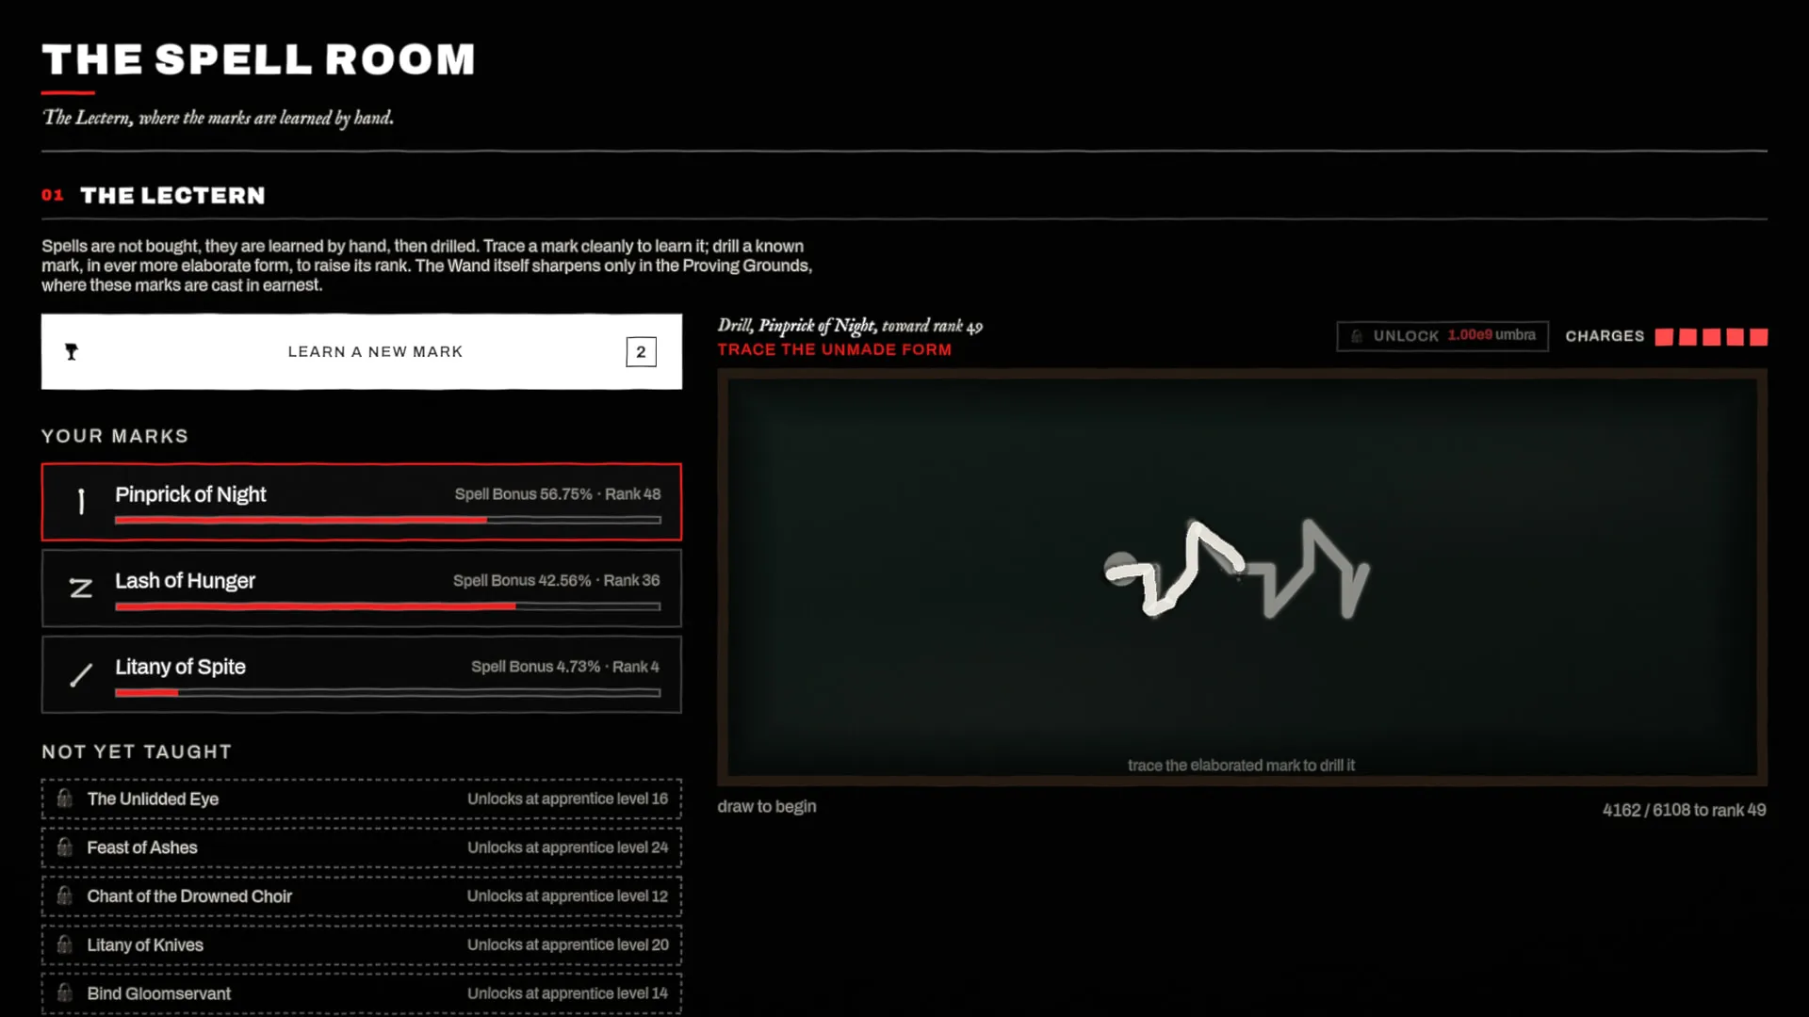Screen dimensions: 1809x1017
Task: Select the Lash of Hunger mark
Action: (362, 589)
